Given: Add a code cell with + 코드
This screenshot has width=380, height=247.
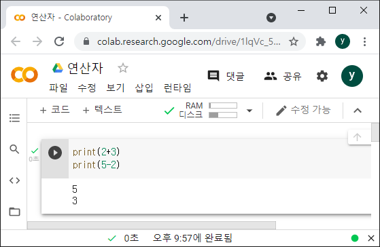Looking at the screenshot, I should point(55,110).
